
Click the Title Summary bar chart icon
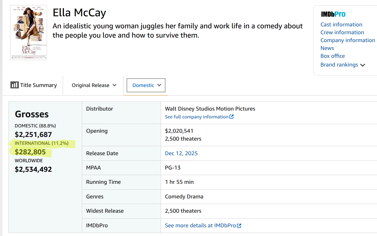click(14, 85)
